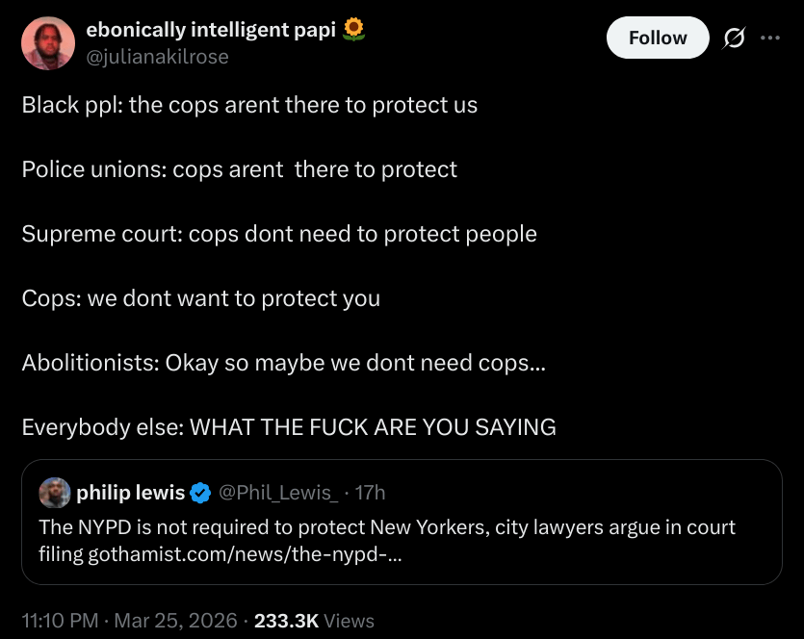Click the Everybody else all-caps line
This screenshot has width=804, height=639.
click(x=289, y=427)
